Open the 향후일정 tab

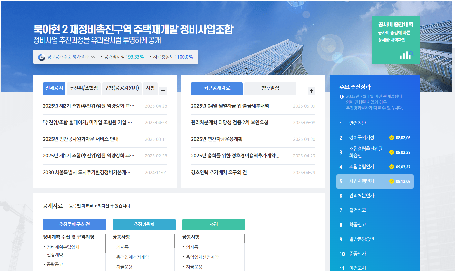[x=270, y=88]
